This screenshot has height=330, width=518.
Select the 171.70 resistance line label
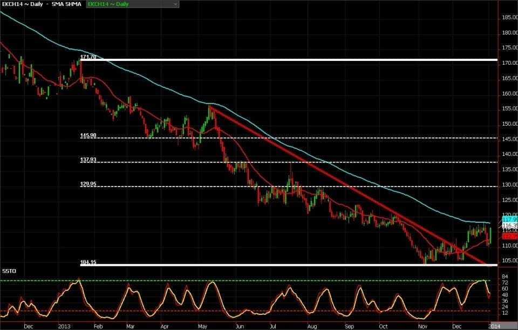point(88,57)
